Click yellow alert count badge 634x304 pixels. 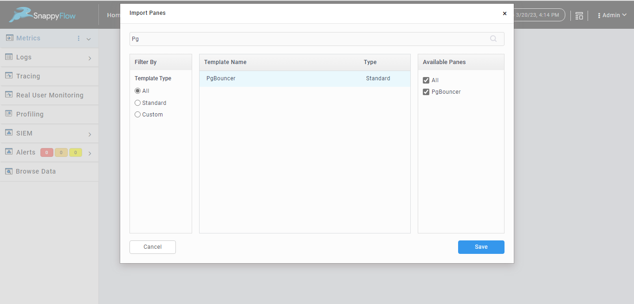click(x=75, y=152)
